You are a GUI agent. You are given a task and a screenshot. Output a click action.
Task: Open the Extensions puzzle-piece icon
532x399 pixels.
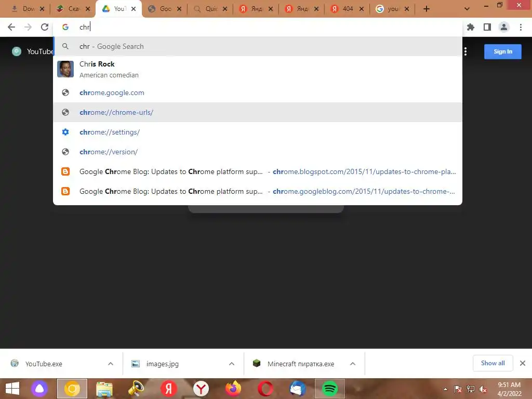[x=471, y=27]
